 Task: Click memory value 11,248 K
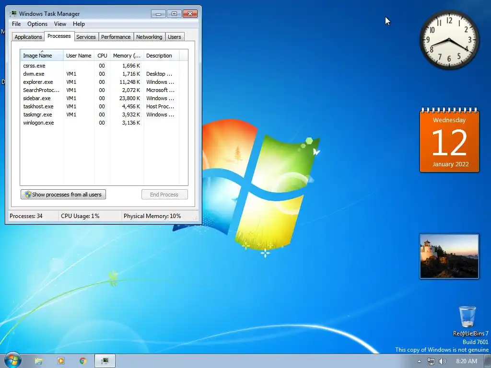[129, 82]
